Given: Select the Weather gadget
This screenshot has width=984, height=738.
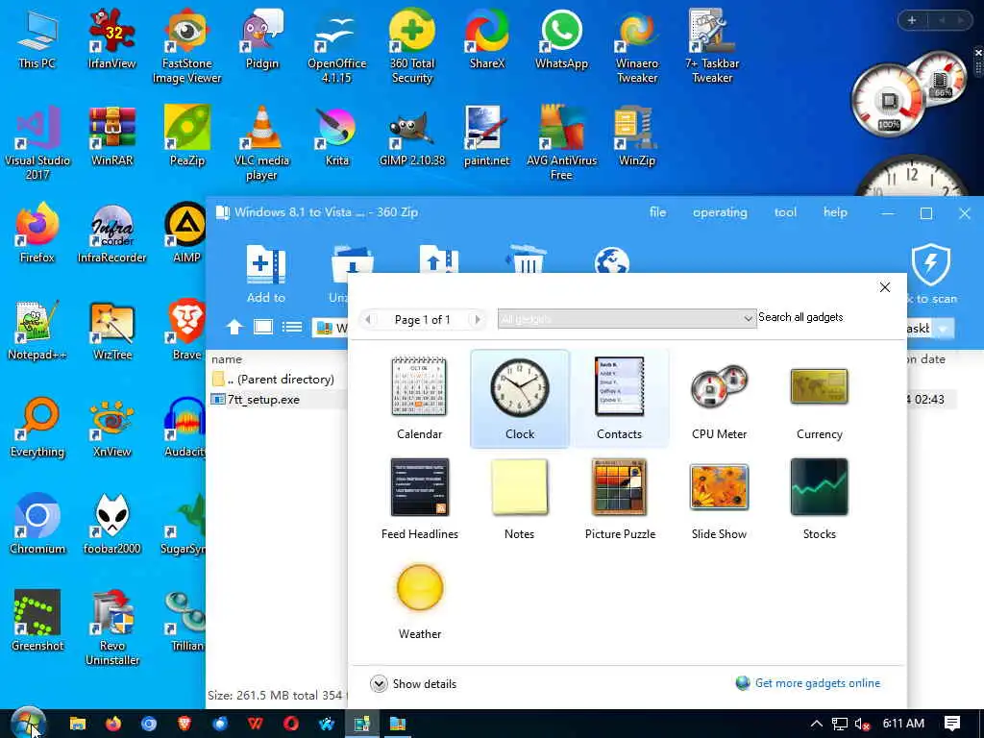Looking at the screenshot, I should pyautogui.click(x=419, y=600).
